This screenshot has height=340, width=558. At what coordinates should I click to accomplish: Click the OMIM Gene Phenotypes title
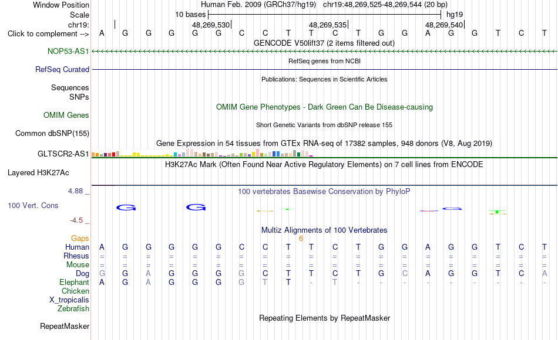click(x=324, y=107)
